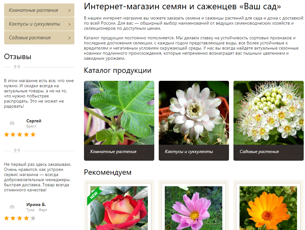Click Сергей's camera avatar placeholder icon
Screen dimensions: 305x230
tap(12, 123)
